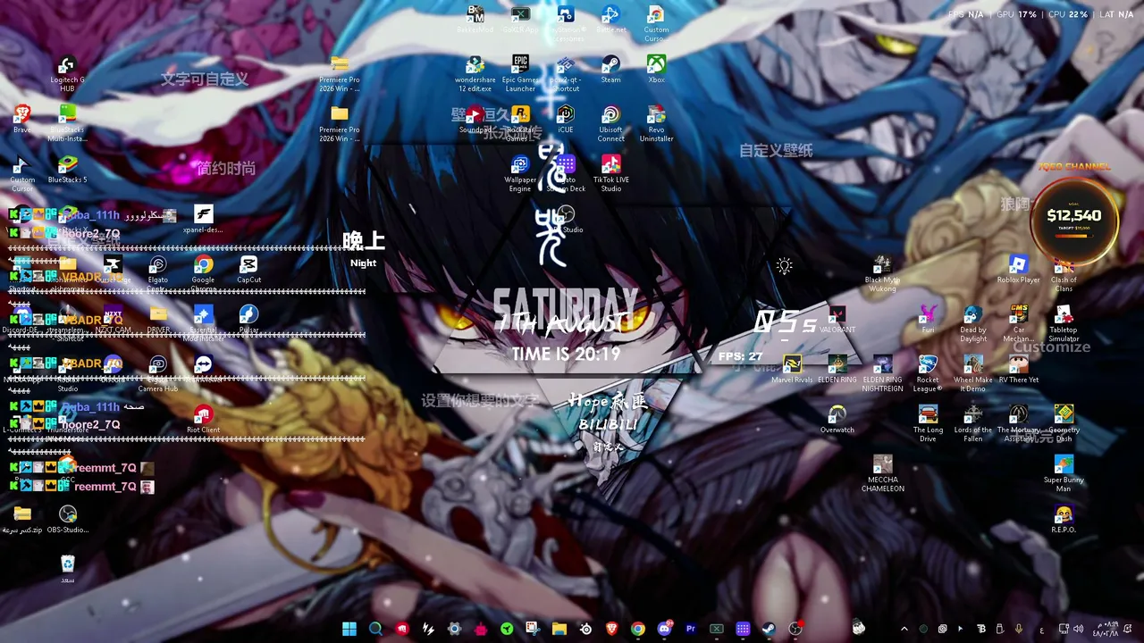Open the volume control in the tray
Screen dimensions: 1144x643
pyautogui.click(x=1078, y=629)
